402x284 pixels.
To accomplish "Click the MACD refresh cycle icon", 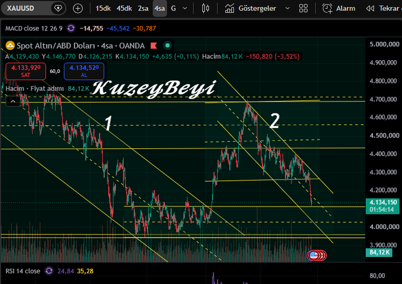I will click(x=71, y=28).
